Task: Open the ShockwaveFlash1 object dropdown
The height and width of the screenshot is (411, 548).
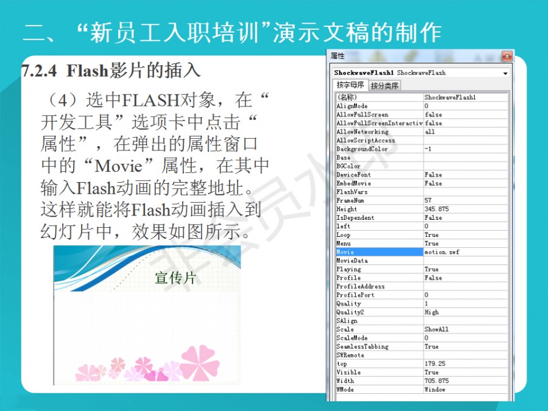Action: 505,73
